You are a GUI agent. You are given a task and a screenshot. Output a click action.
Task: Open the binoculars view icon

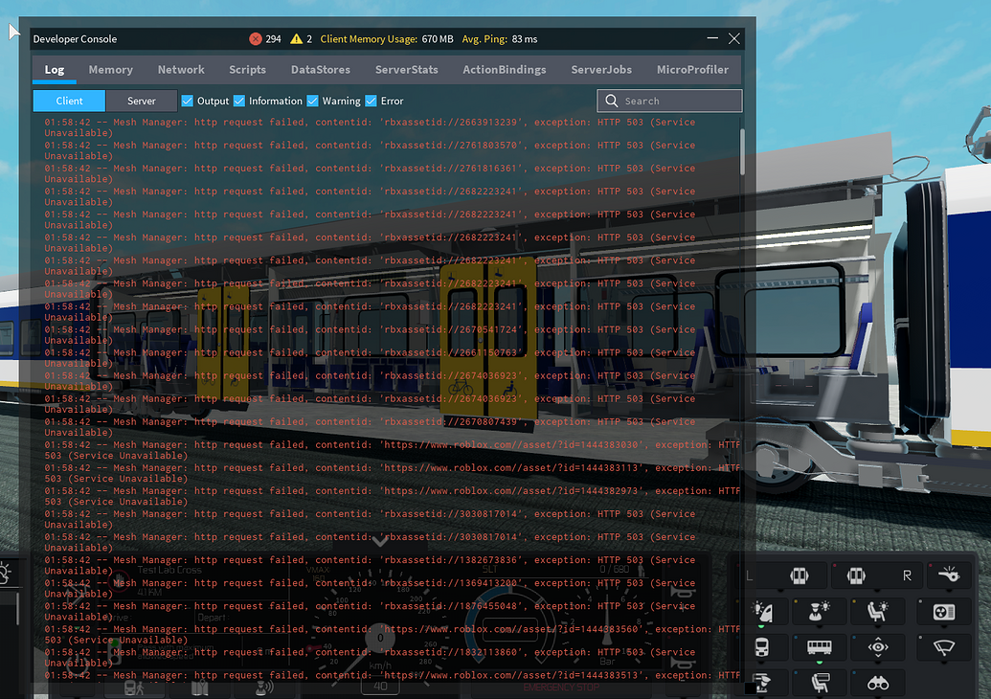[878, 683]
